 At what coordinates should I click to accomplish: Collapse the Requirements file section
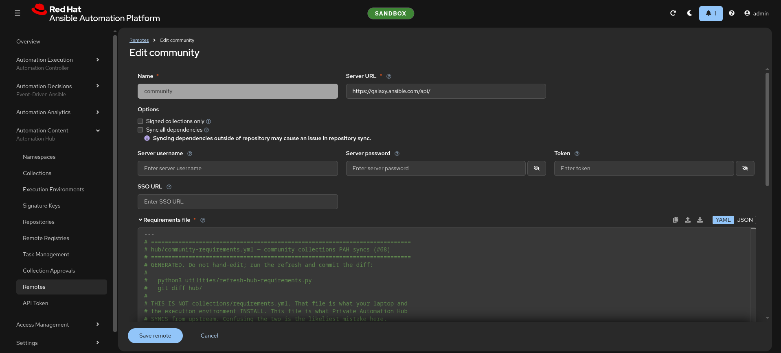(140, 220)
